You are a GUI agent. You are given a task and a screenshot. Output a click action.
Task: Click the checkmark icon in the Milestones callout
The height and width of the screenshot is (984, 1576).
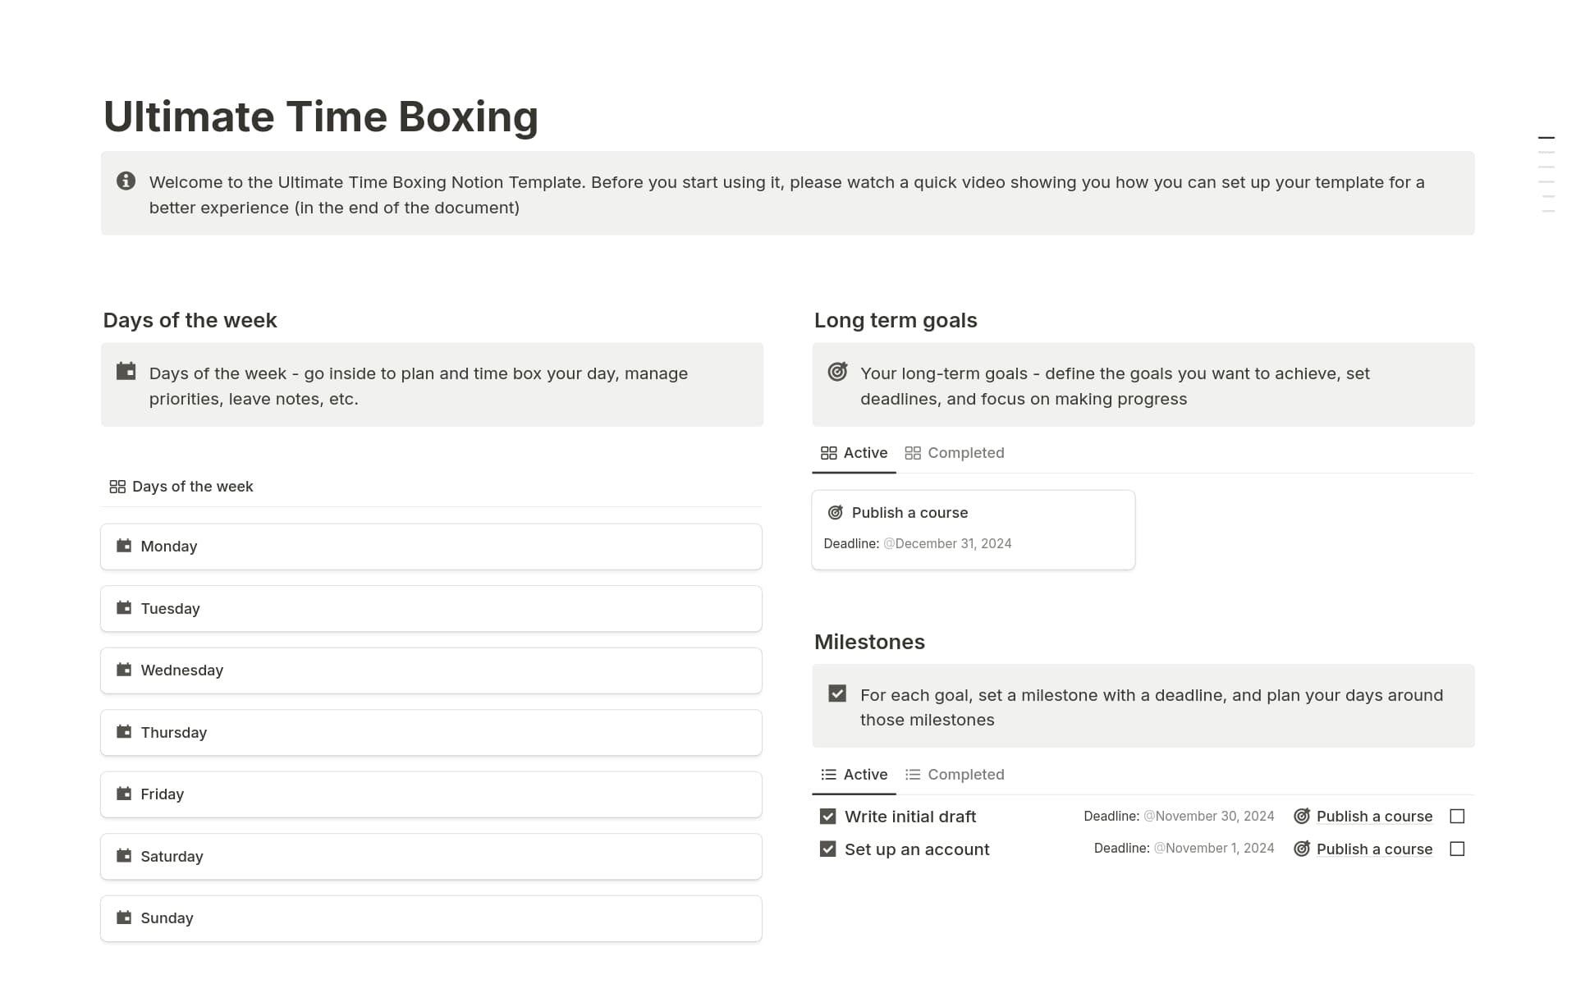838,693
